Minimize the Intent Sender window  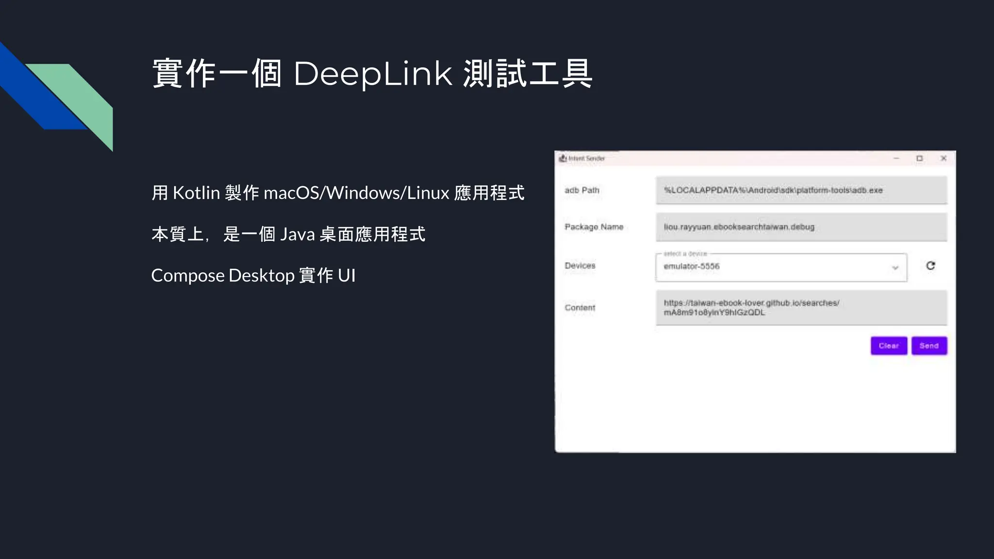[896, 158]
